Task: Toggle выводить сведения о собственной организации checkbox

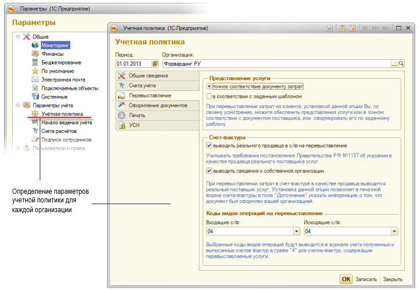Action: click(209, 171)
